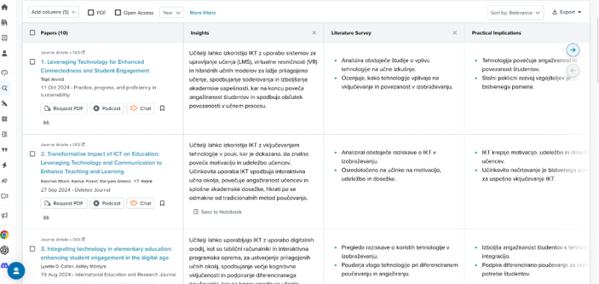
Task: Click the right arrow to scroll columns
Action: click(x=573, y=49)
